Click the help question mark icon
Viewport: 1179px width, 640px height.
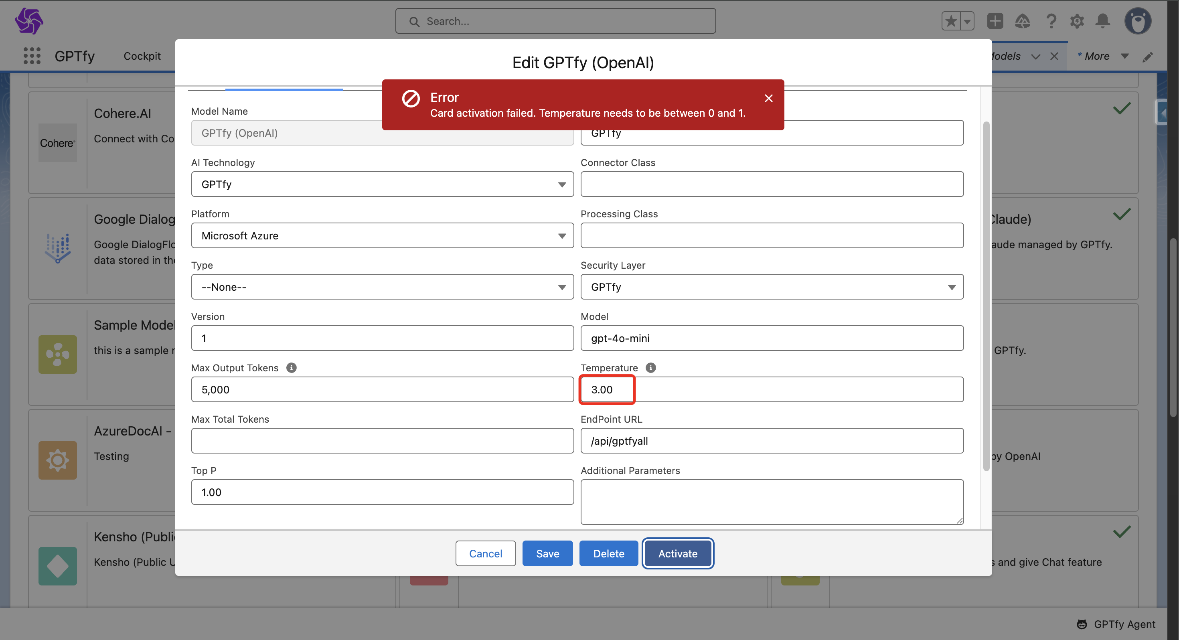1051,21
